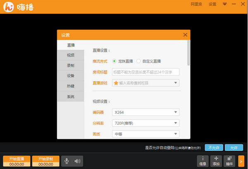Screen dimensions: 248x169
Task: Open the 分辨率 720P dropdown
Action: [176, 123]
